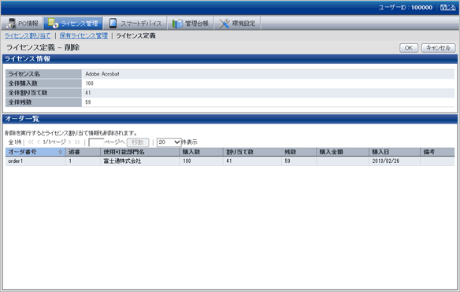Focus the page number input field
Screen dimensions: 460x292
pos(96,142)
